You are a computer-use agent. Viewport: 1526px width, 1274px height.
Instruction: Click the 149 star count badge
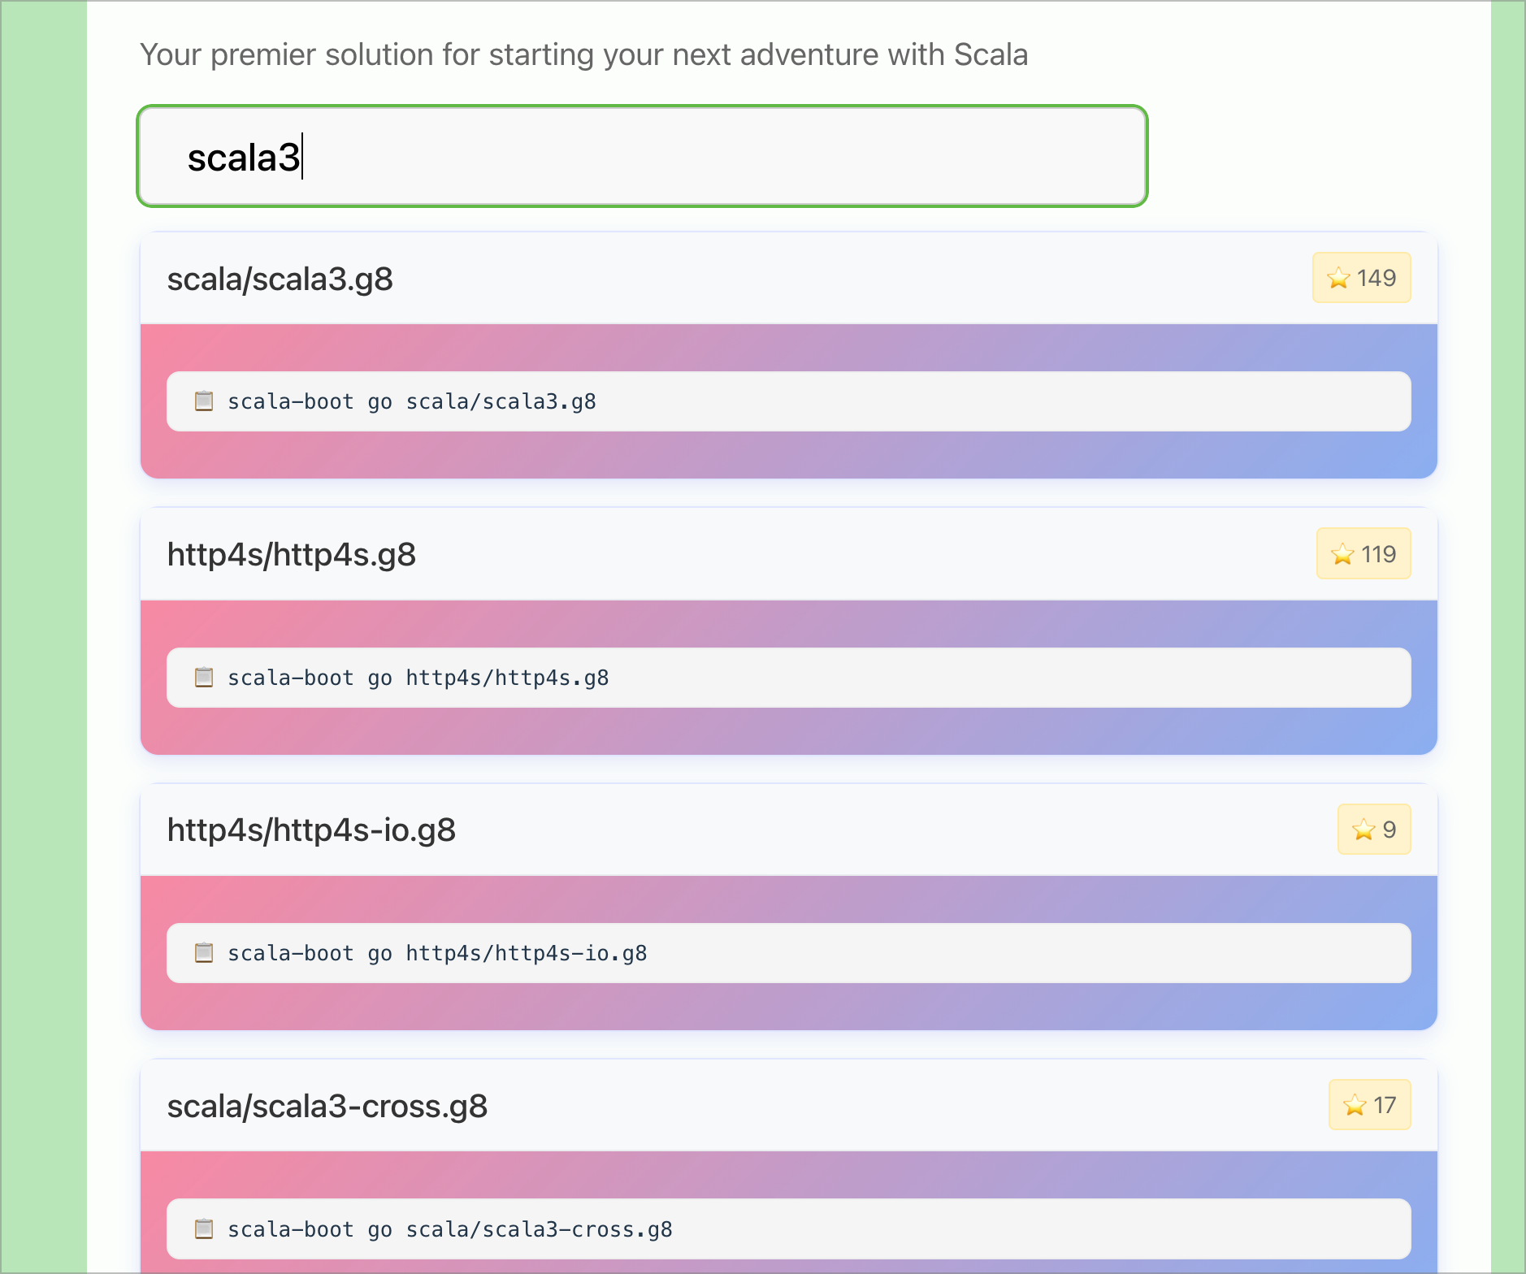[x=1362, y=278]
